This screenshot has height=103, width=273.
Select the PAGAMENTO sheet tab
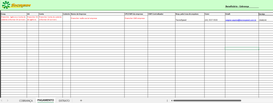(x=46, y=100)
